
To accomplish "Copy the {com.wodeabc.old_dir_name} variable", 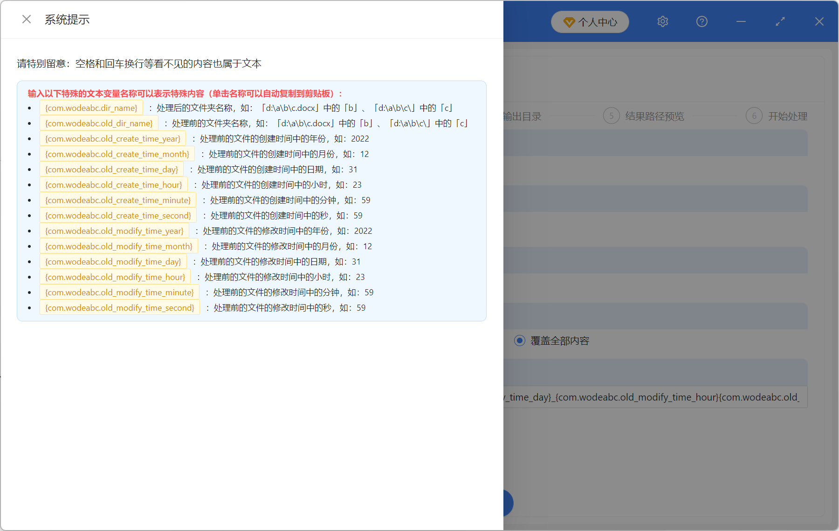I will 99,123.
